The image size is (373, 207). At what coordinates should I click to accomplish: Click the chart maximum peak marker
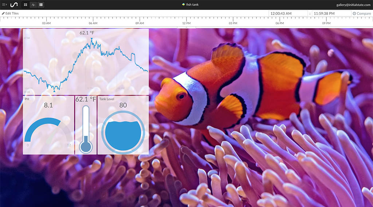91,39
